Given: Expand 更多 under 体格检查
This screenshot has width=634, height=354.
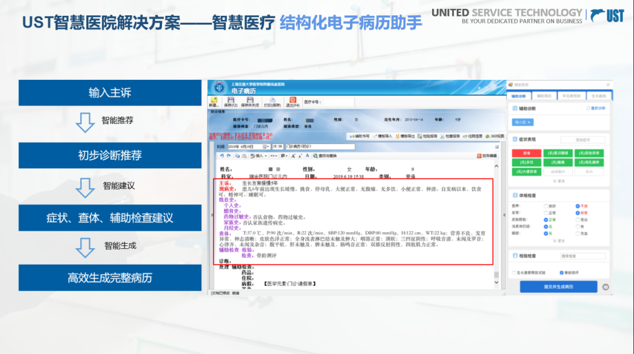Looking at the screenshot, I should pos(559,241).
